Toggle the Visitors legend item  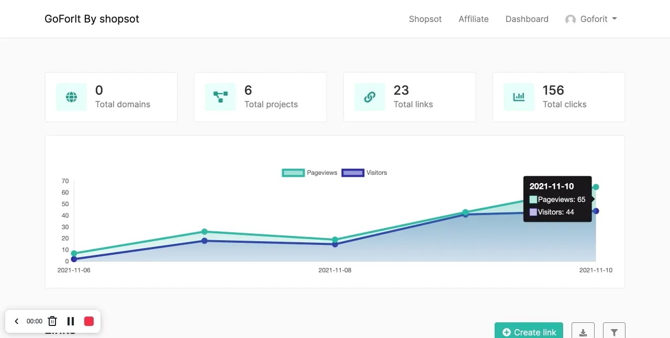tap(364, 173)
